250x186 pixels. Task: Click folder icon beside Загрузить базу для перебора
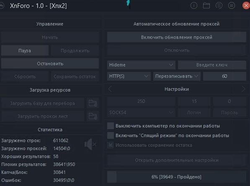click(x=93, y=103)
